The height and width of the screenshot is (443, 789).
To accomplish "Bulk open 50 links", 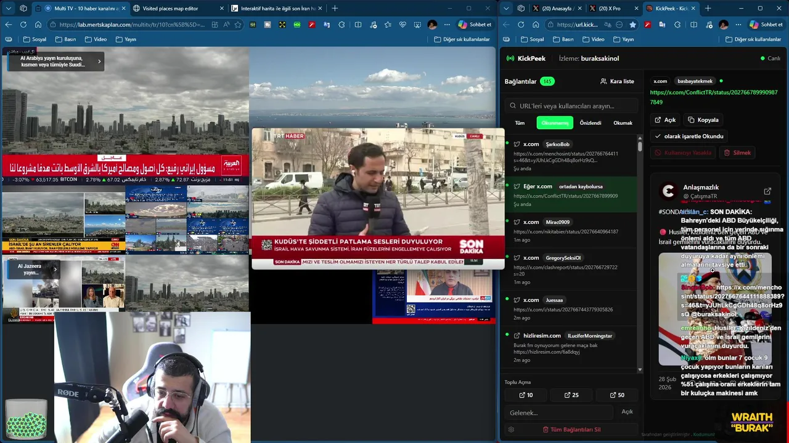I will [x=617, y=395].
